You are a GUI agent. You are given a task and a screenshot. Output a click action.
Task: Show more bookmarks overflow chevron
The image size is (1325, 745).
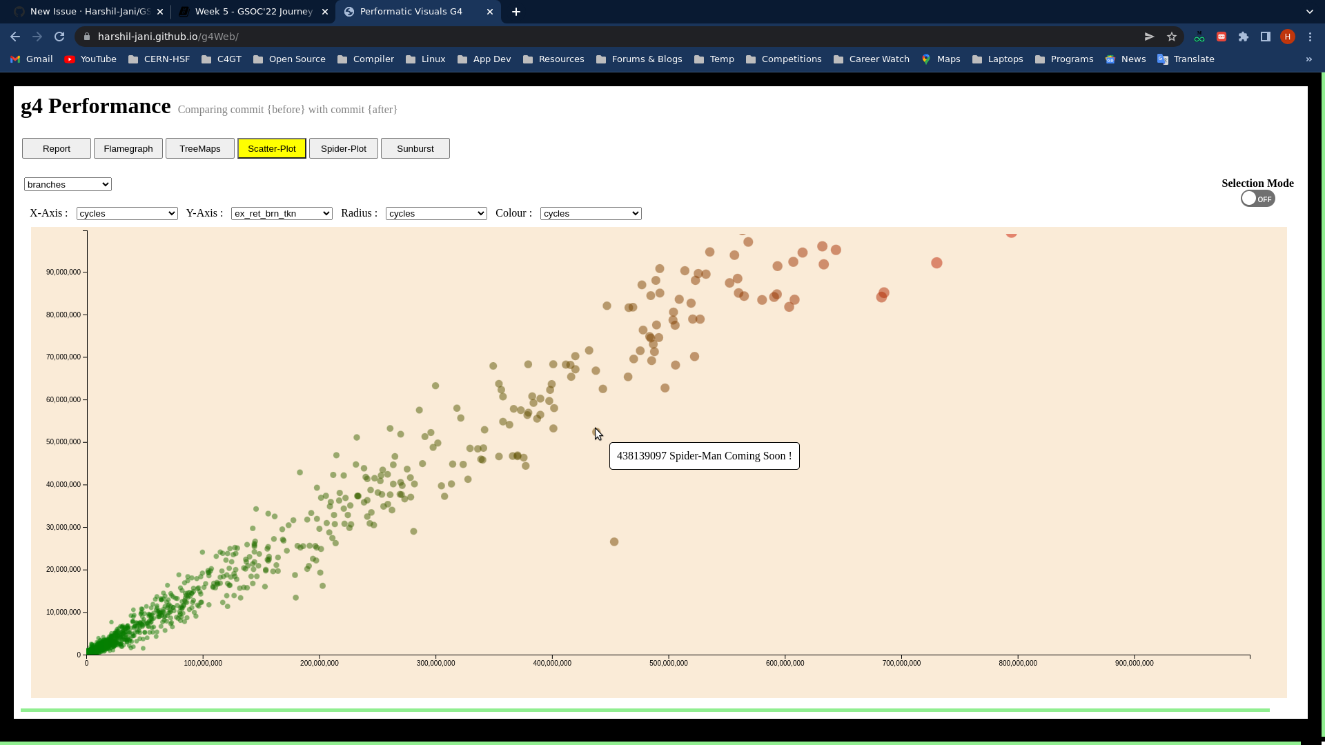(1309, 59)
